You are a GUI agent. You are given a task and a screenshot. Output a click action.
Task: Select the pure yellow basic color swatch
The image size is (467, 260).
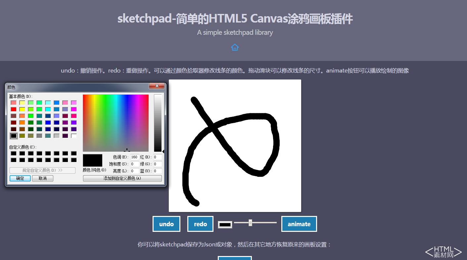coord(22,109)
